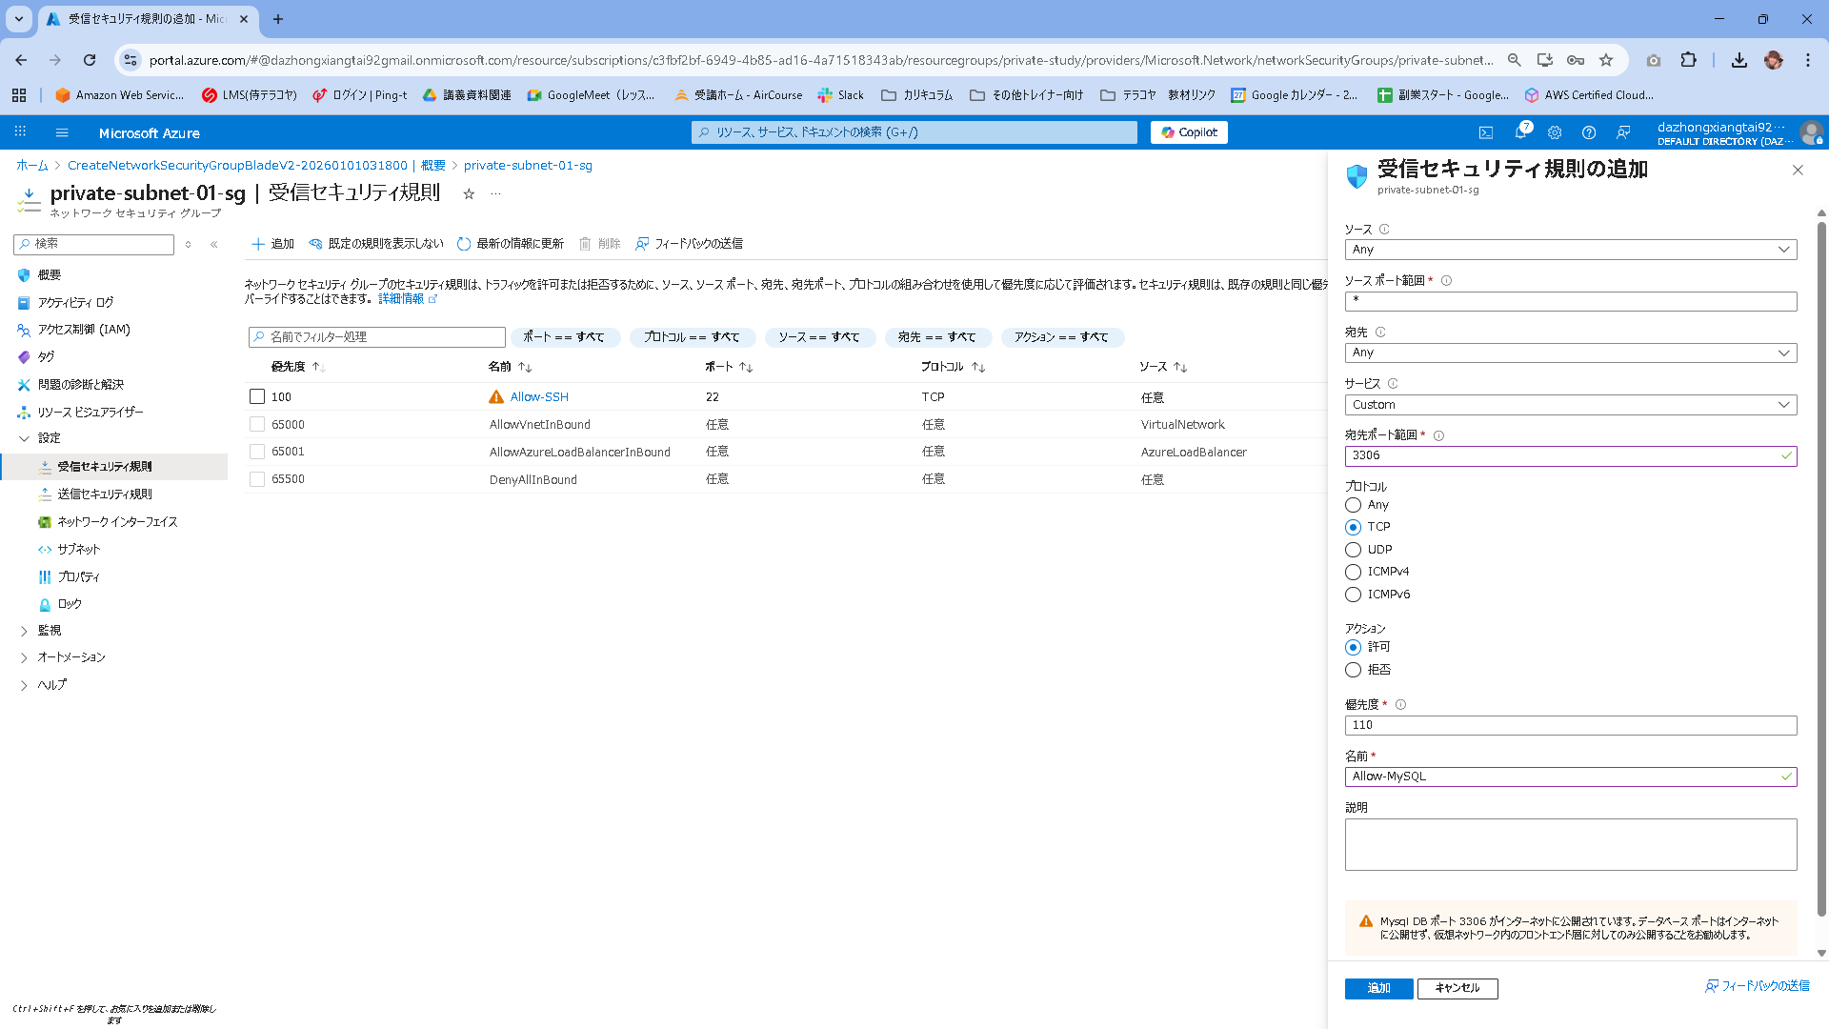Open サブネット in sidebar menu
This screenshot has height=1029, width=1829.
[x=78, y=550]
